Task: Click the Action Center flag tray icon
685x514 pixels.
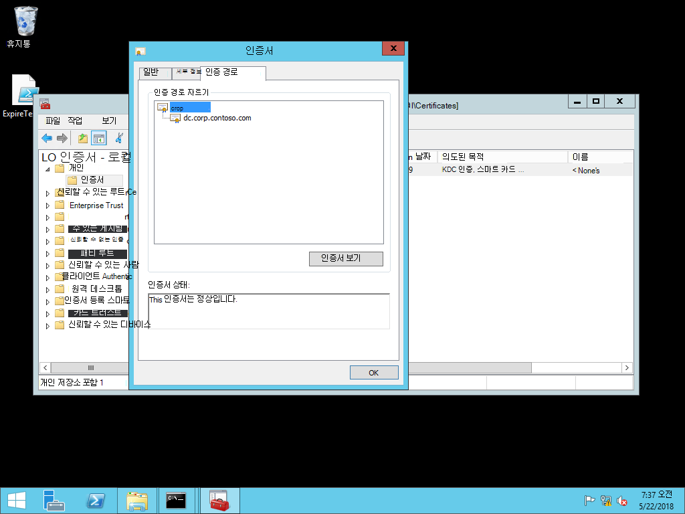Action: click(x=589, y=501)
